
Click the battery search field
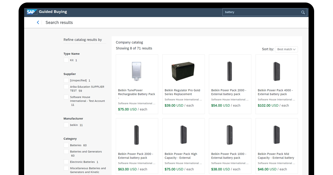(265, 12)
